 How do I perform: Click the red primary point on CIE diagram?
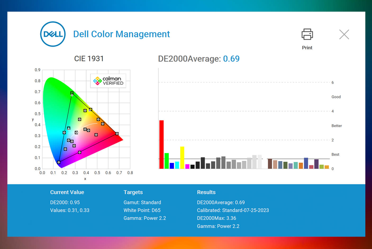pyautogui.click(x=117, y=134)
